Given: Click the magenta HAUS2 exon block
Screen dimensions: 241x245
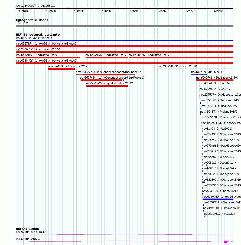Looking at the screenshot, I should (226, 242).
